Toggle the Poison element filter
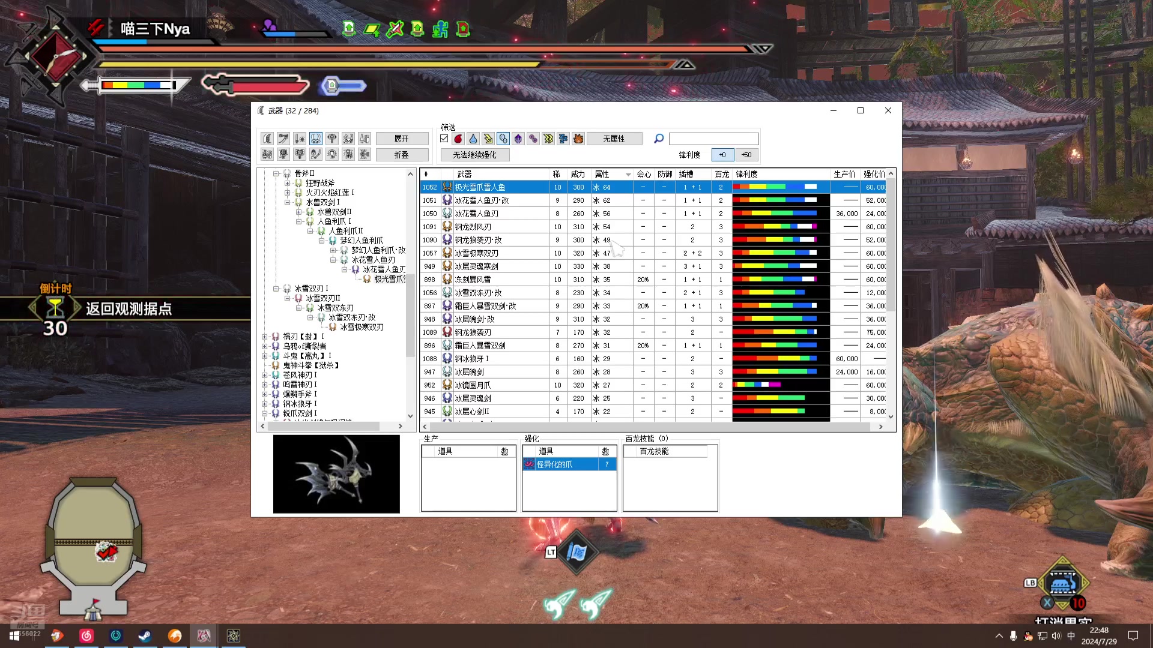Viewport: 1153px width, 648px height. pyautogui.click(x=533, y=139)
